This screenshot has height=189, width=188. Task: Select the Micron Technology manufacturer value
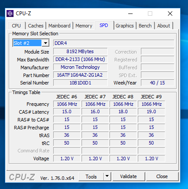point(80,67)
